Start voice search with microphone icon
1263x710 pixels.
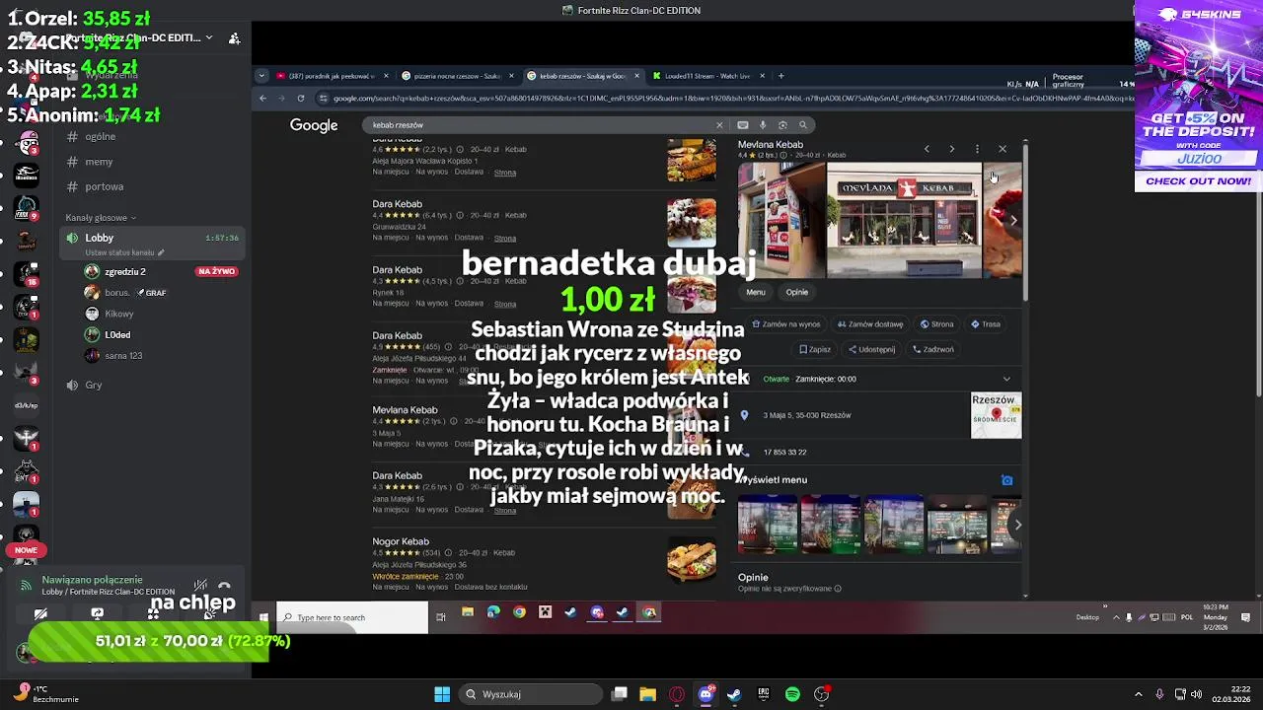[x=763, y=125]
